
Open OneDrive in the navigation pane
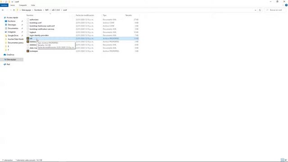pyautogui.click(x=10, y=55)
